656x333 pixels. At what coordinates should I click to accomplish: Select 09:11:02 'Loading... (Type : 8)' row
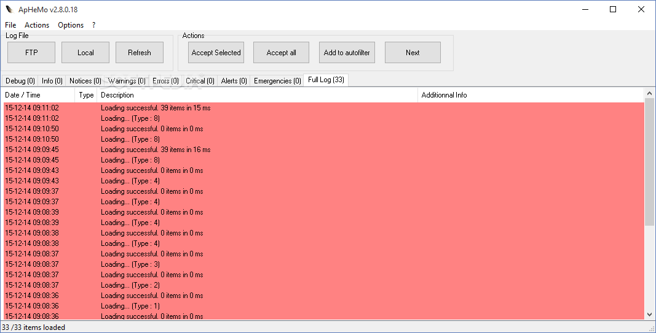pyautogui.click(x=324, y=118)
